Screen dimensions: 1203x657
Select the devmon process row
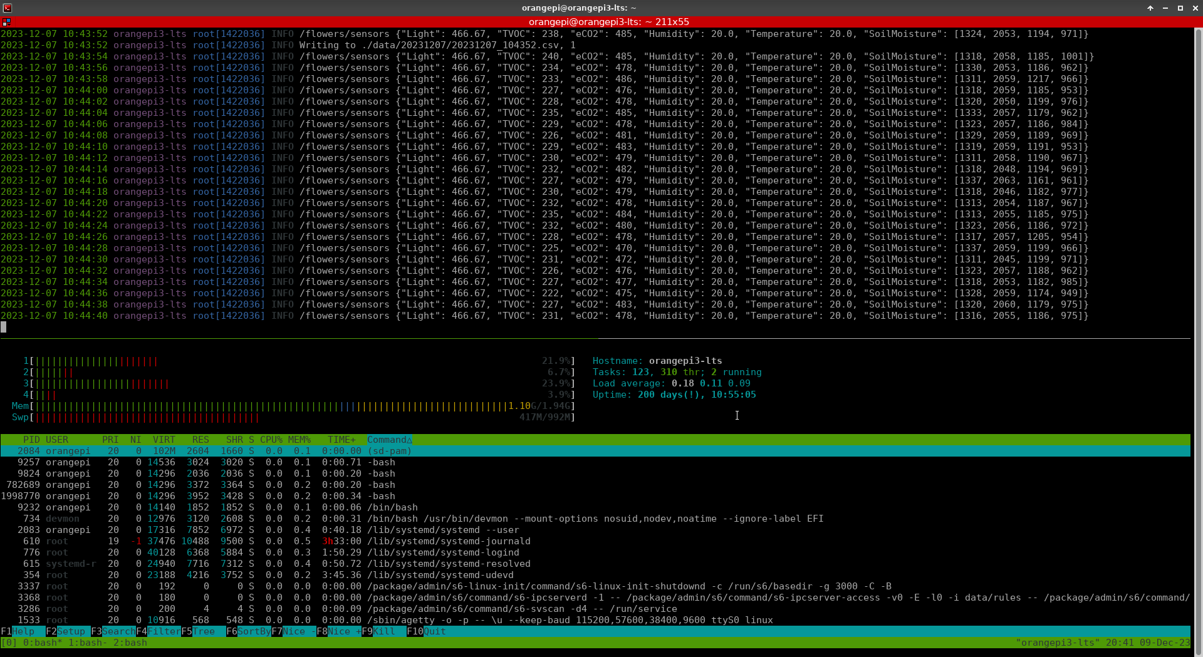click(595, 519)
